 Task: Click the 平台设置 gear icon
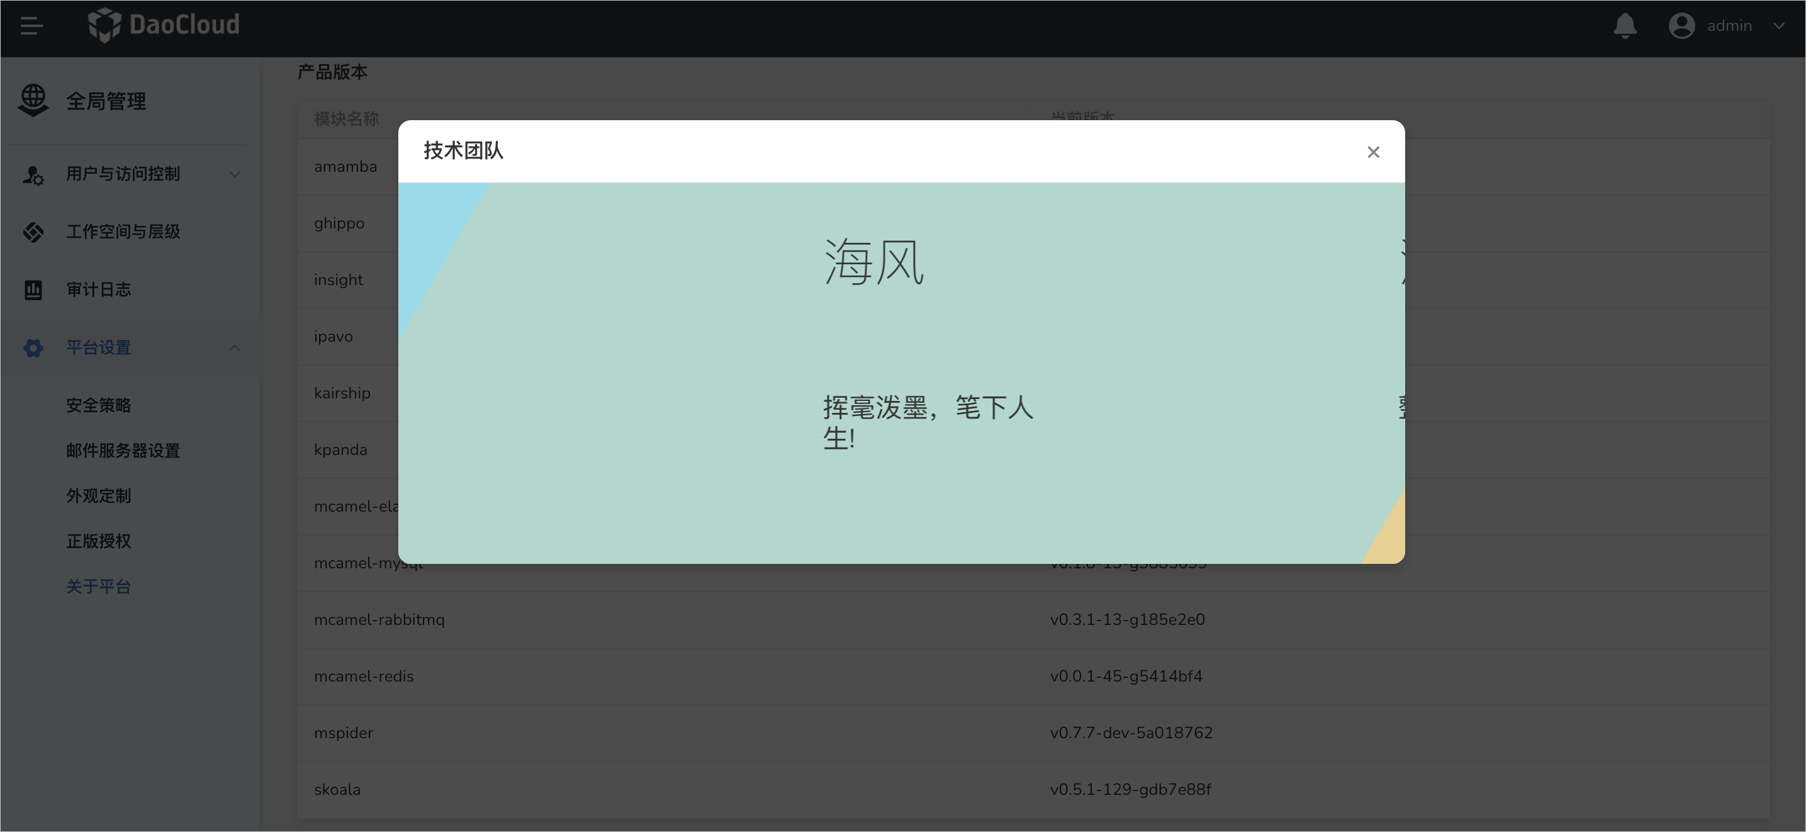[33, 347]
